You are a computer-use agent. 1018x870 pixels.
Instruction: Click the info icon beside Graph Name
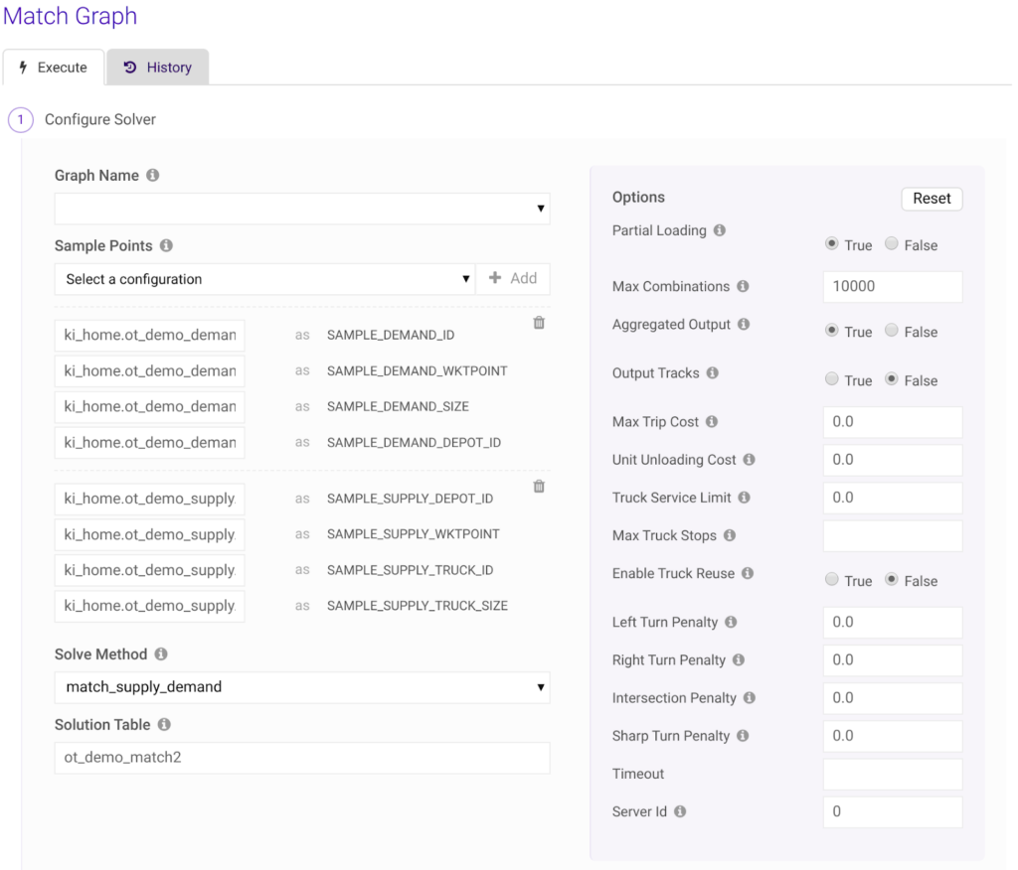pos(152,176)
